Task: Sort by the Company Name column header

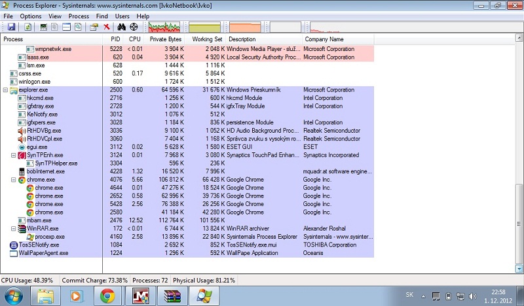Action: click(x=324, y=39)
